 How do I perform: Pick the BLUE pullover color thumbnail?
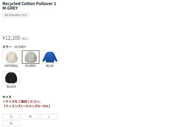point(50,57)
